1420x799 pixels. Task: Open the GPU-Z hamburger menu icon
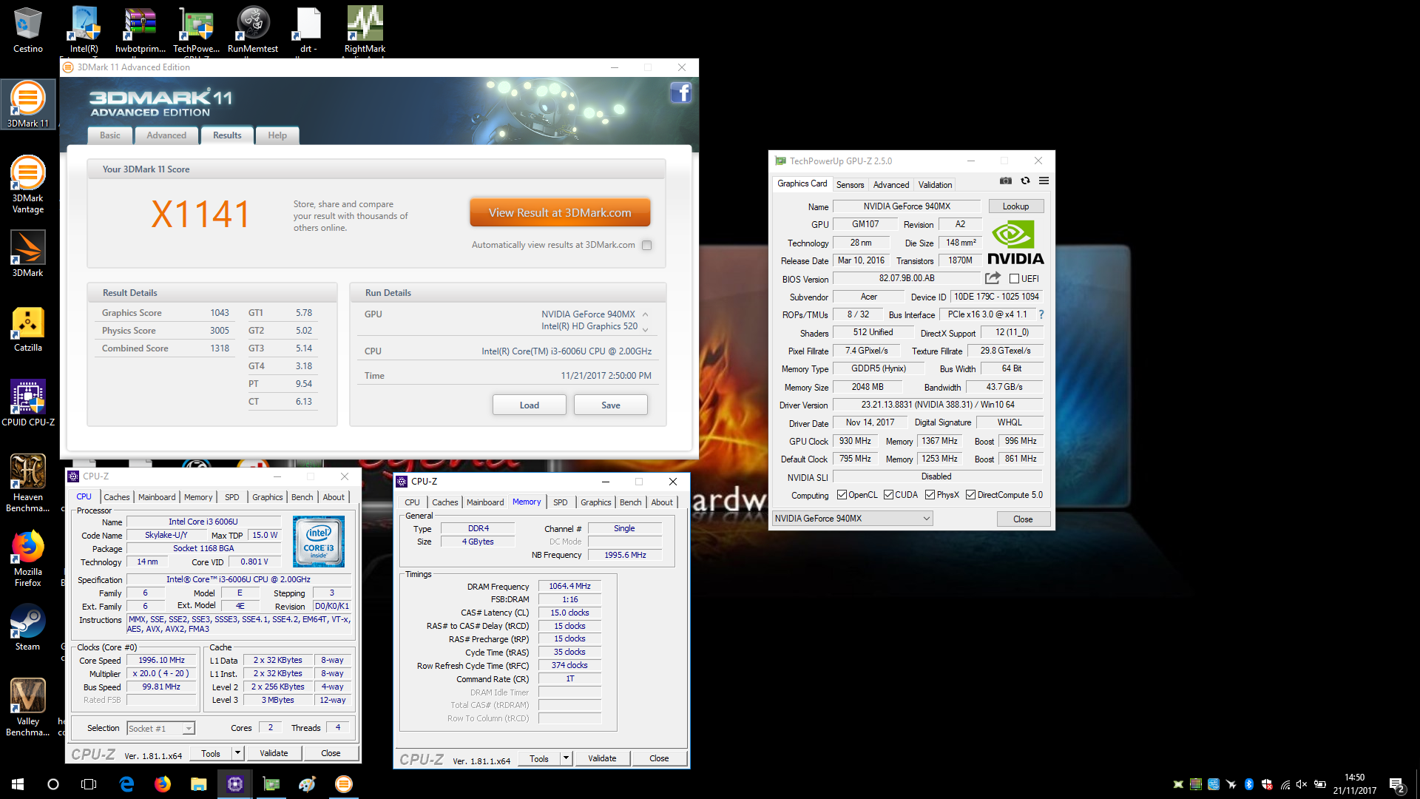(1044, 181)
